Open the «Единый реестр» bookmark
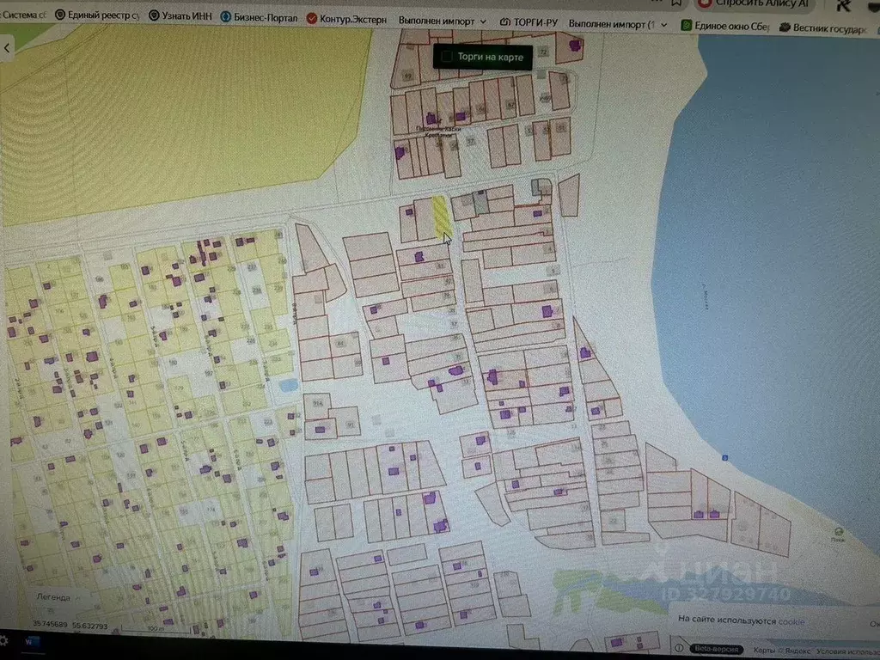Viewport: 880px width, 660px height. coord(97,16)
